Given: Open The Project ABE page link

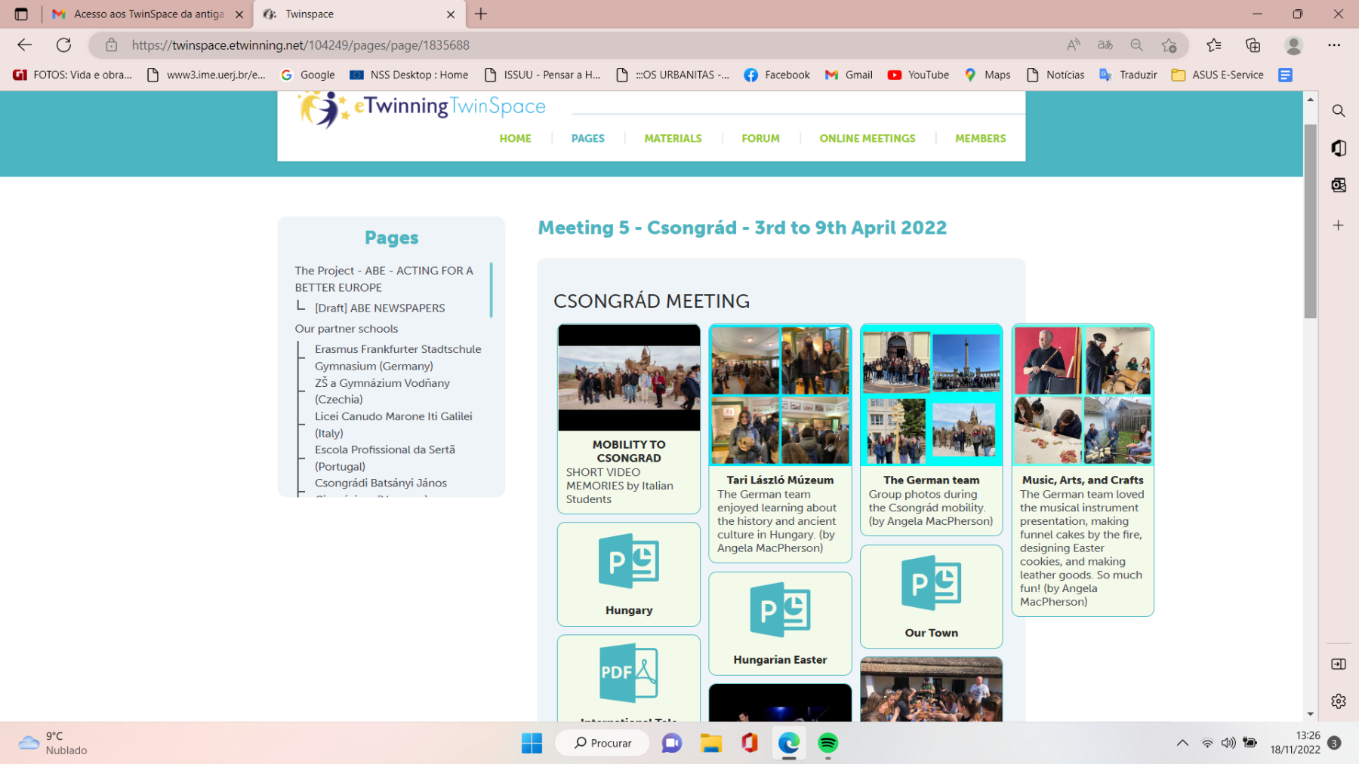Looking at the screenshot, I should pyautogui.click(x=384, y=278).
